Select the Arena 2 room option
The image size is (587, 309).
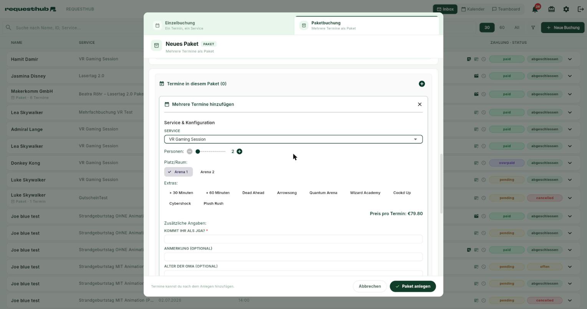[207, 172]
